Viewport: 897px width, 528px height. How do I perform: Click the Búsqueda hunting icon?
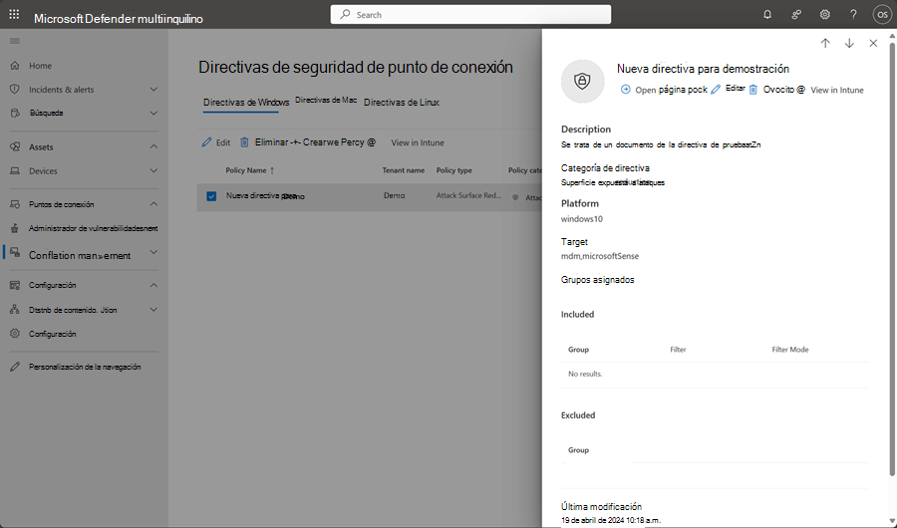click(15, 113)
